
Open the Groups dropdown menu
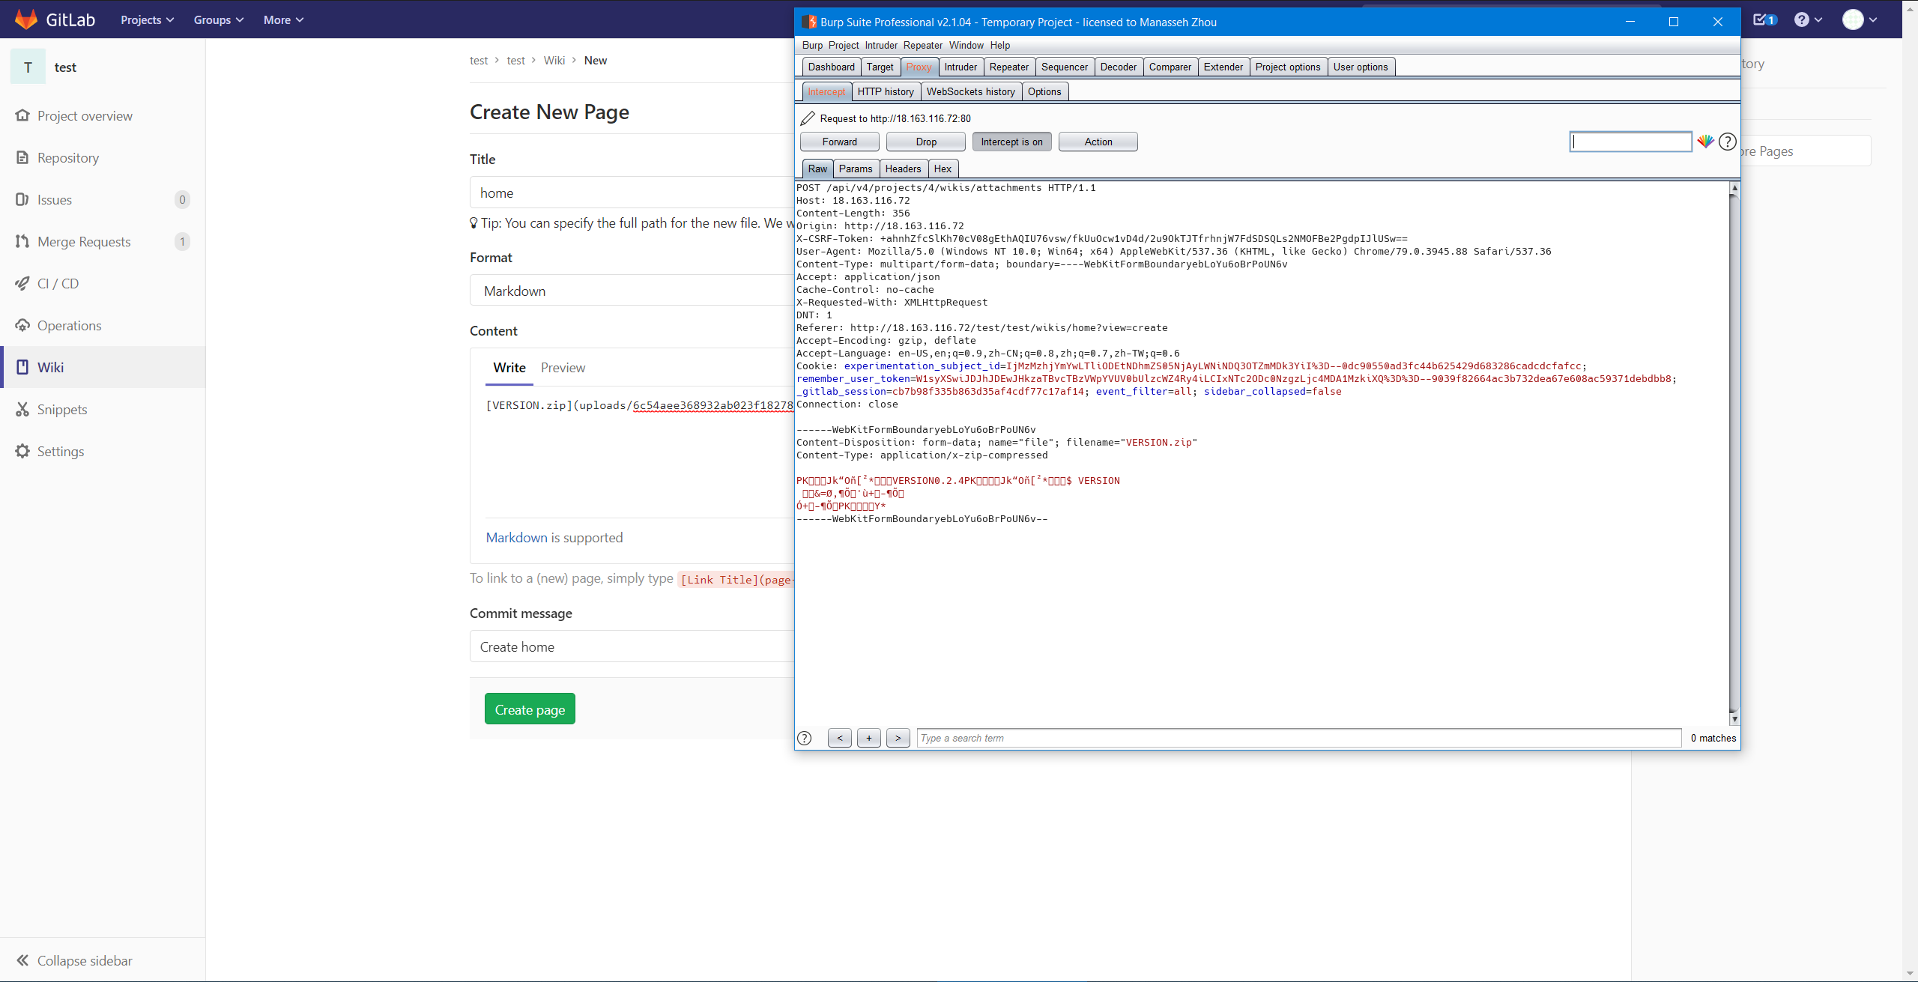pyautogui.click(x=218, y=20)
